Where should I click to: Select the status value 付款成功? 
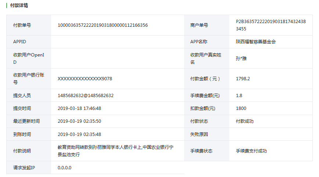(244, 121)
